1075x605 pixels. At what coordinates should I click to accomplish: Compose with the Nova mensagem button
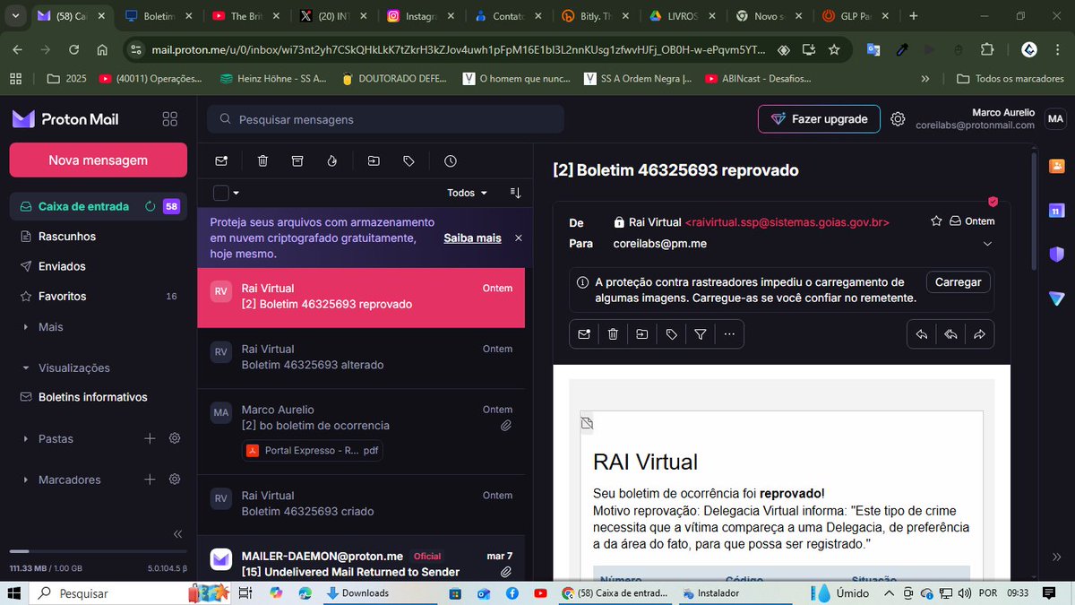(x=99, y=160)
